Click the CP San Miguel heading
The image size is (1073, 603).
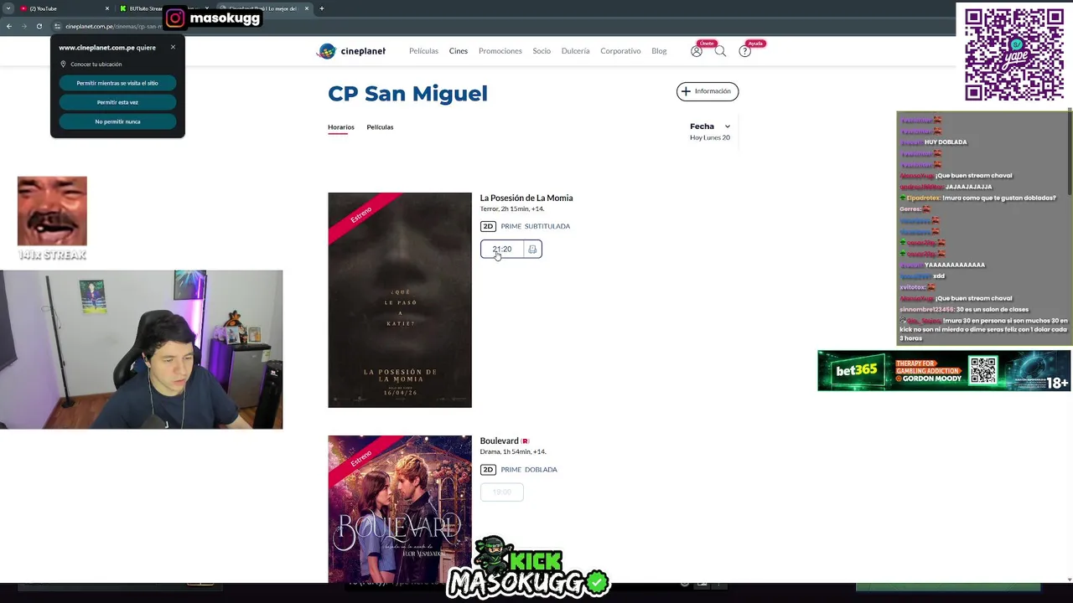point(407,93)
